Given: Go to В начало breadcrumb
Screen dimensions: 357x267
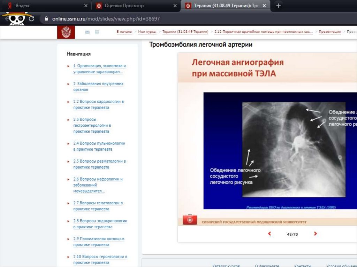Looking at the screenshot, I should [124, 32].
